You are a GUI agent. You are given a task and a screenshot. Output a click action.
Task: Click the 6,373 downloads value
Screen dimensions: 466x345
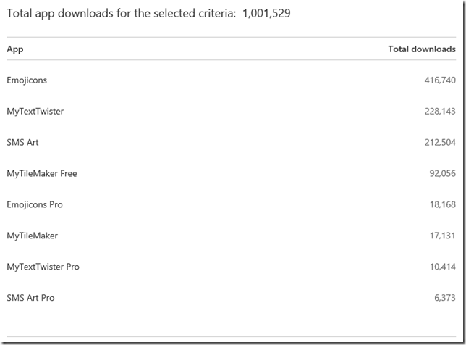click(x=444, y=298)
